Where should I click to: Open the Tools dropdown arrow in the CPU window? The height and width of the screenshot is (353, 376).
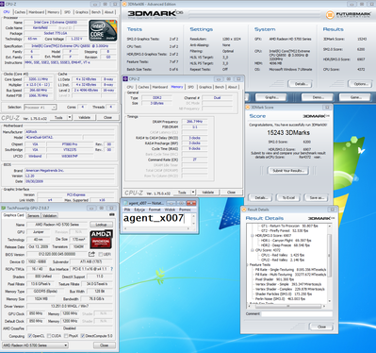pyautogui.click(x=70, y=117)
